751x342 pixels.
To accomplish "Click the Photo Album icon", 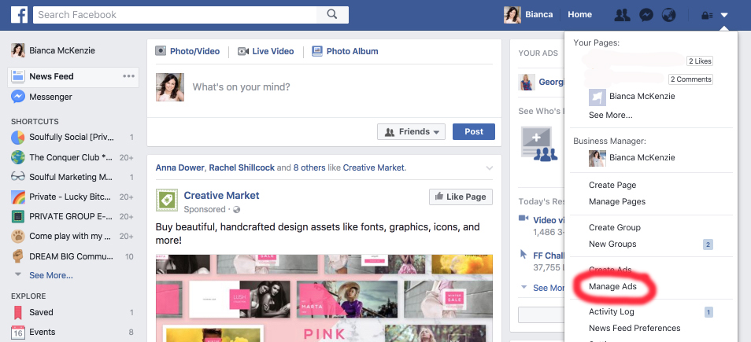I will pyautogui.click(x=317, y=51).
